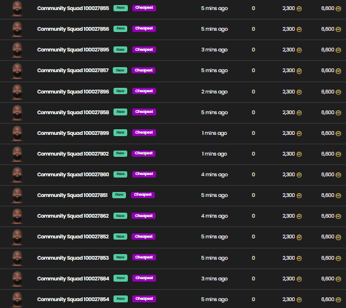Click Cheapest badge on Squad 100027862
Viewport: 346px width, 308px height.
[144, 216]
